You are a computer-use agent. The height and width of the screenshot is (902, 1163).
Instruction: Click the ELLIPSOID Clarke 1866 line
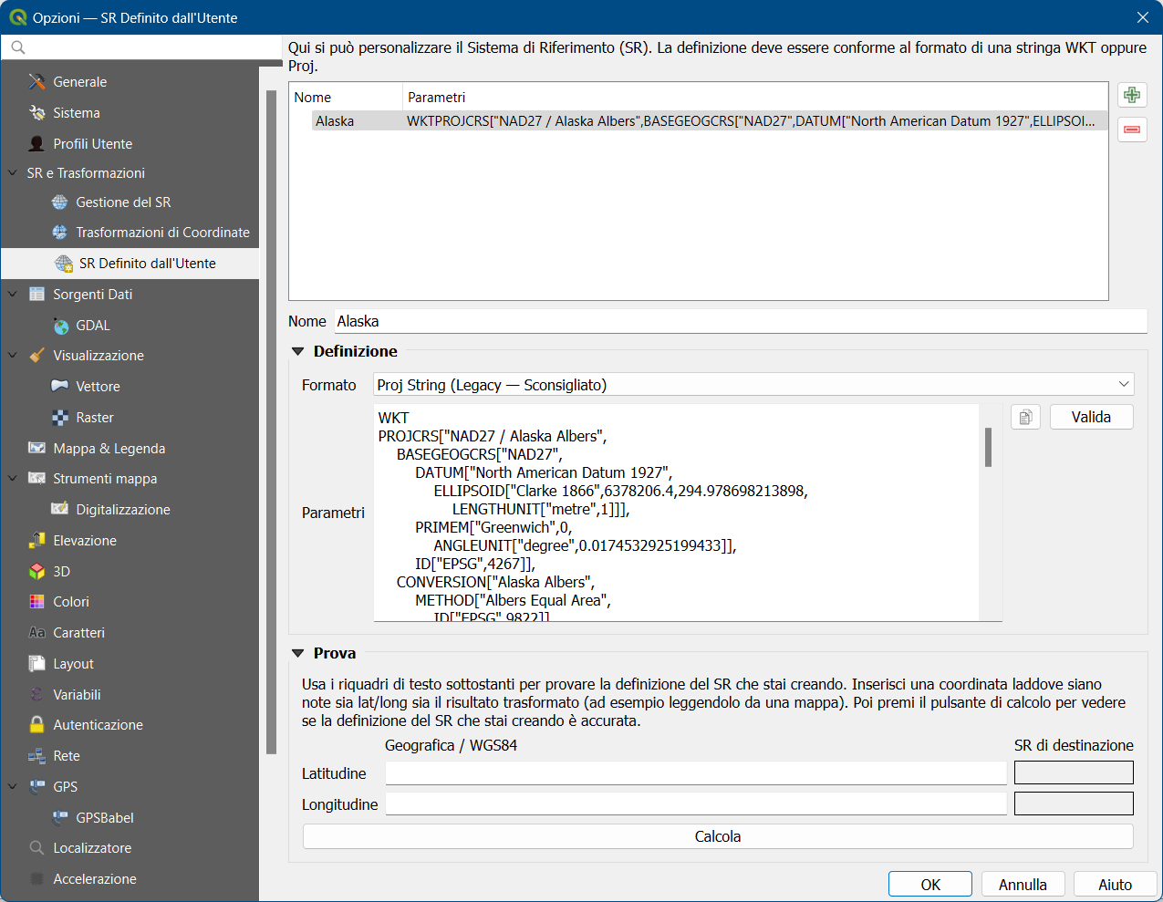(x=620, y=491)
